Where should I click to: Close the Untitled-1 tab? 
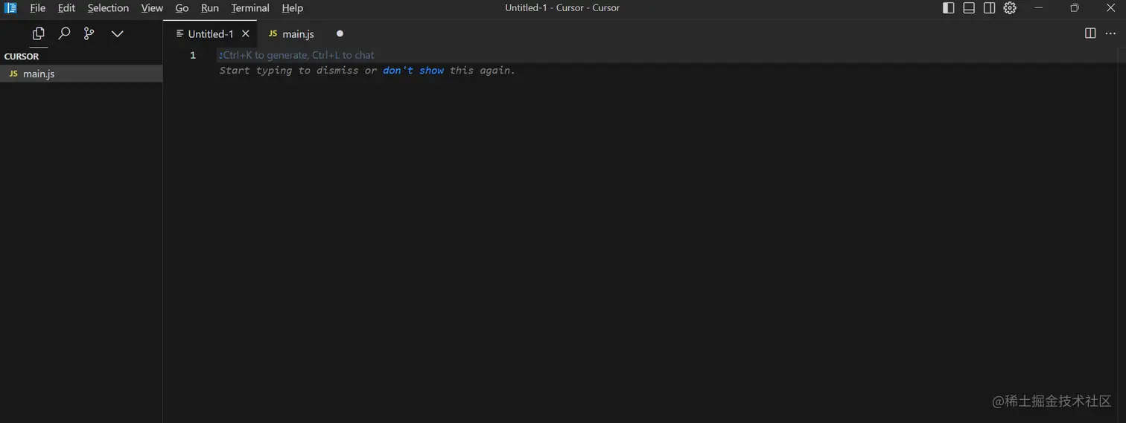246,34
